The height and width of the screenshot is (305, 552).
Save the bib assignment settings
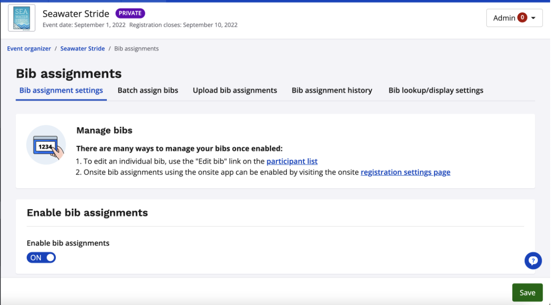tap(527, 292)
